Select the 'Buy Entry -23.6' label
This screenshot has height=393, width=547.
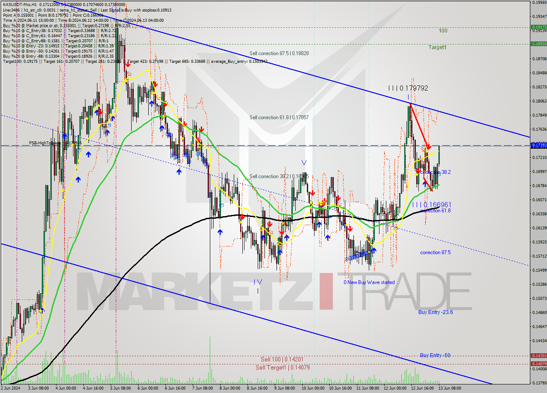tap(435, 312)
